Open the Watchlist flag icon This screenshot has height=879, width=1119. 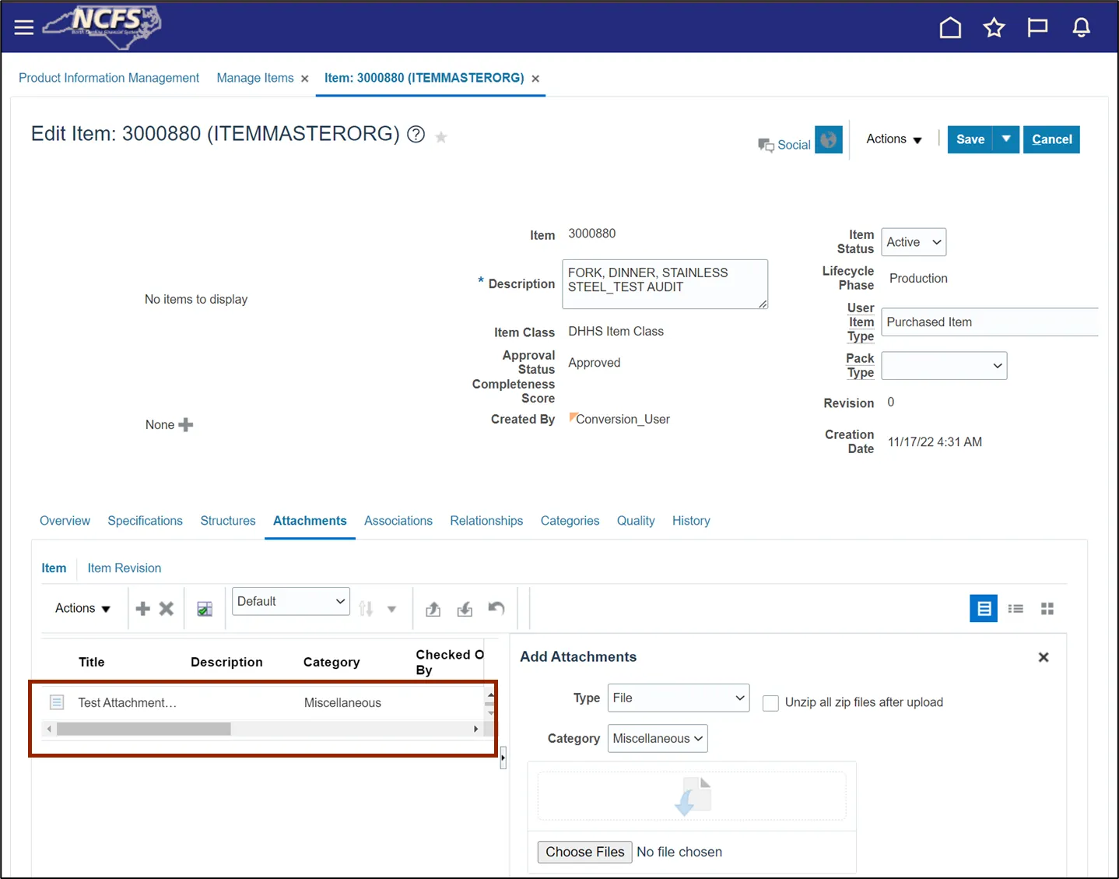tap(1037, 28)
